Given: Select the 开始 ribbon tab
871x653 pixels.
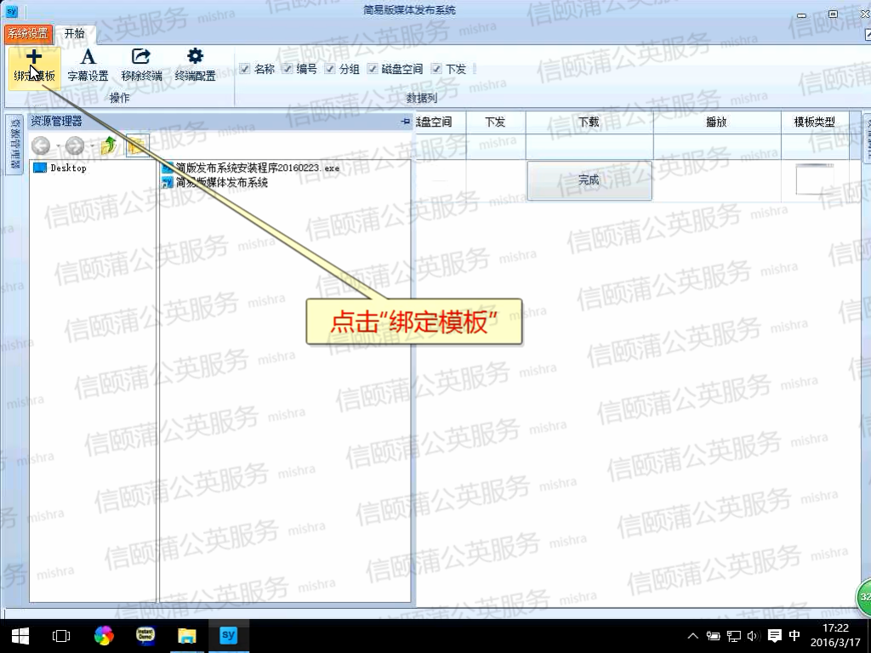Looking at the screenshot, I should pos(75,34).
